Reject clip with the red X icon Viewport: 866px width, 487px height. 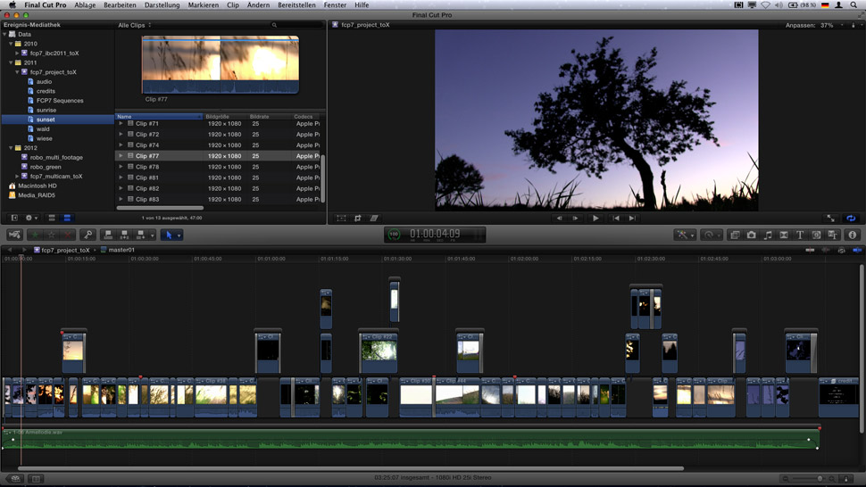(x=68, y=235)
